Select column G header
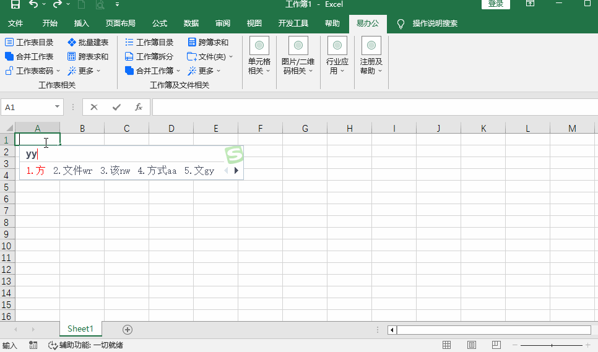This screenshot has width=598, height=352. (x=305, y=128)
